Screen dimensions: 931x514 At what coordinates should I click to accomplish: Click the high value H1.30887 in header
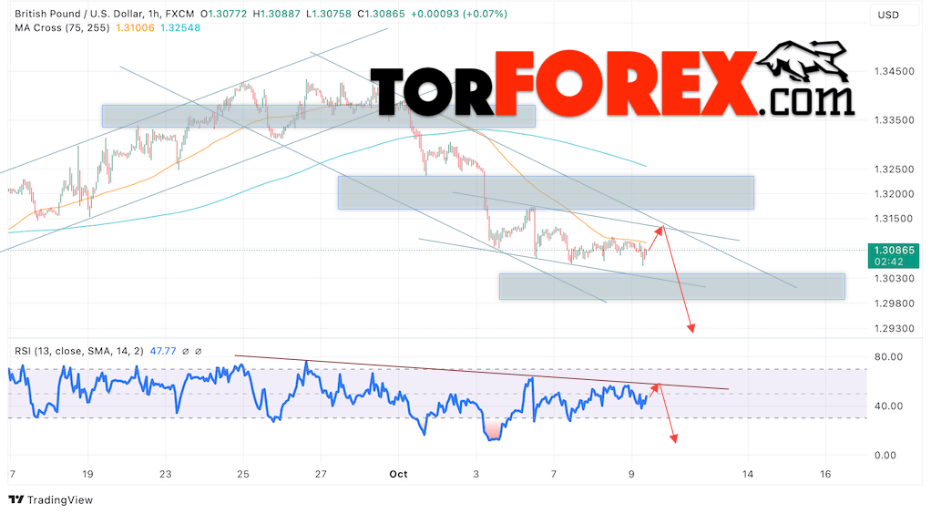point(276,14)
